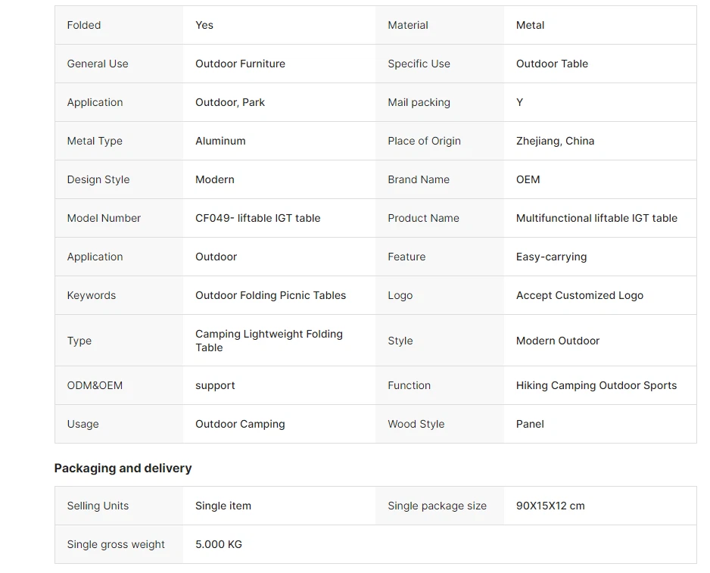This screenshot has width=710, height=573.
Task: Click the '5.000 KG' gross weight value
Action: [219, 544]
